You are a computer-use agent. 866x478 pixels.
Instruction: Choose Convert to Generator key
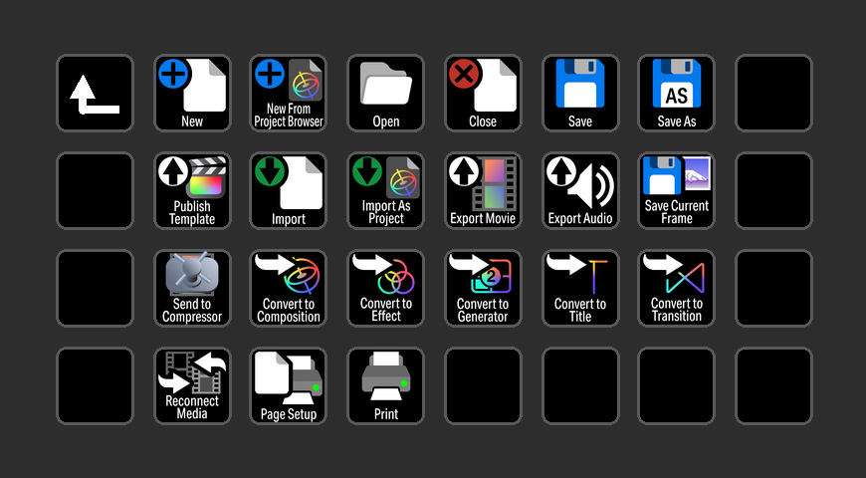[483, 288]
